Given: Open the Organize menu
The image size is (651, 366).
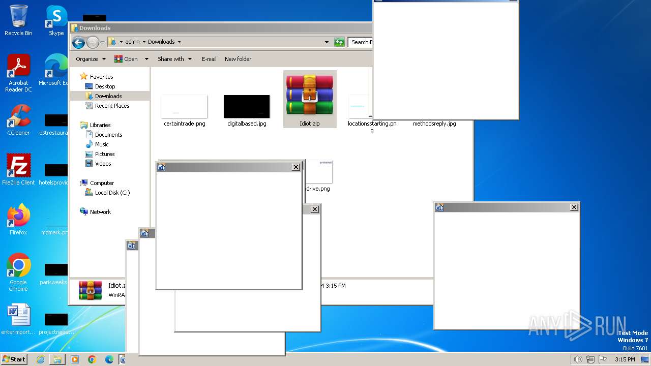Looking at the screenshot, I should coord(91,59).
